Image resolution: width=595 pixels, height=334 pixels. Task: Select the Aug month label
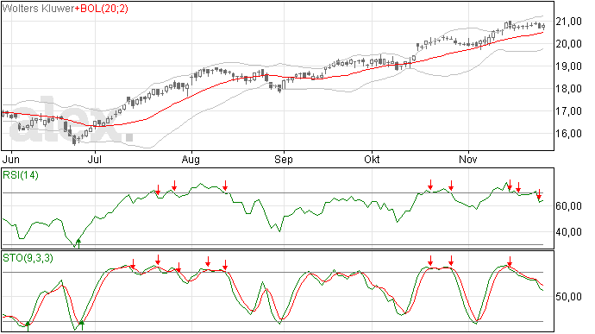(x=191, y=160)
